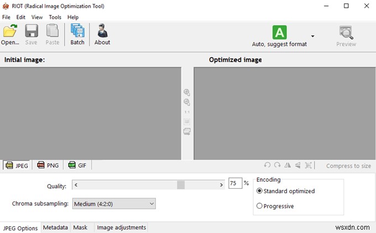
Task: Click the Initial image preview pane
Action: tap(90, 113)
